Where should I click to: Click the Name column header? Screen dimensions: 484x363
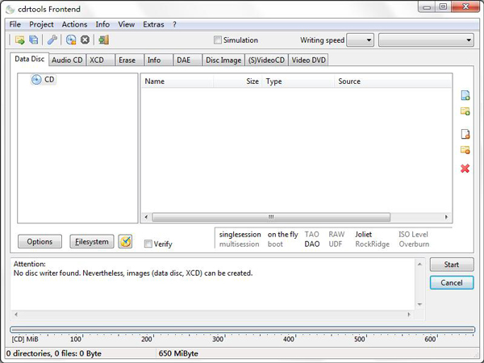coord(177,81)
